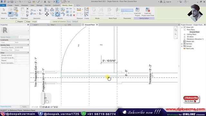Toggle the Room Calculation checkbox
Screen dimensions: 206x116
[x=16, y=63]
